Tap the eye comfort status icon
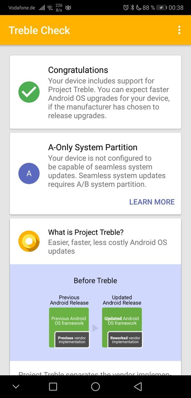The width and height of the screenshot is (191, 398). pos(68,8)
